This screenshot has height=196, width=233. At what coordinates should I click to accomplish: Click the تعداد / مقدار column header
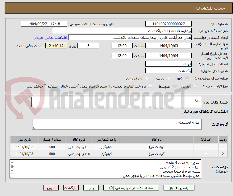(52, 140)
